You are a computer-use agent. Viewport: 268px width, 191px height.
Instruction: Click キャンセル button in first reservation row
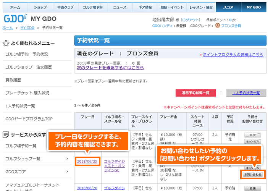(252, 141)
